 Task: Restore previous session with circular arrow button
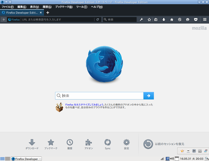pos(148,144)
